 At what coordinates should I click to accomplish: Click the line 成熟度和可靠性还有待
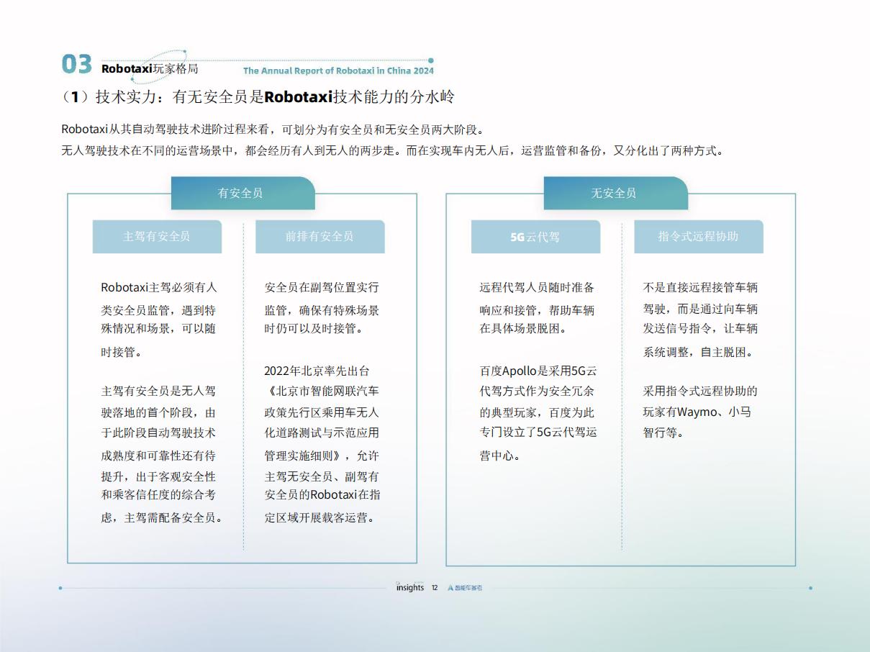(158, 456)
